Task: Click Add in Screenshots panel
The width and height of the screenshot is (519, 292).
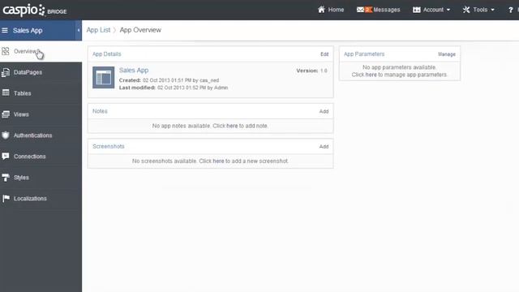Action: pyautogui.click(x=324, y=146)
